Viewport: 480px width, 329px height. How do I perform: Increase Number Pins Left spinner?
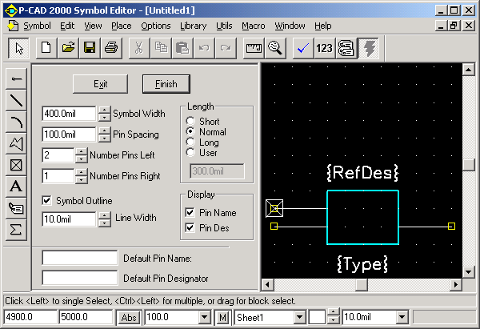[x=81, y=151]
